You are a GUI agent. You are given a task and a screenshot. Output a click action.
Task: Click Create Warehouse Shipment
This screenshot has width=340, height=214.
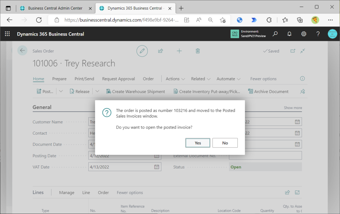pyautogui.click(x=135, y=91)
